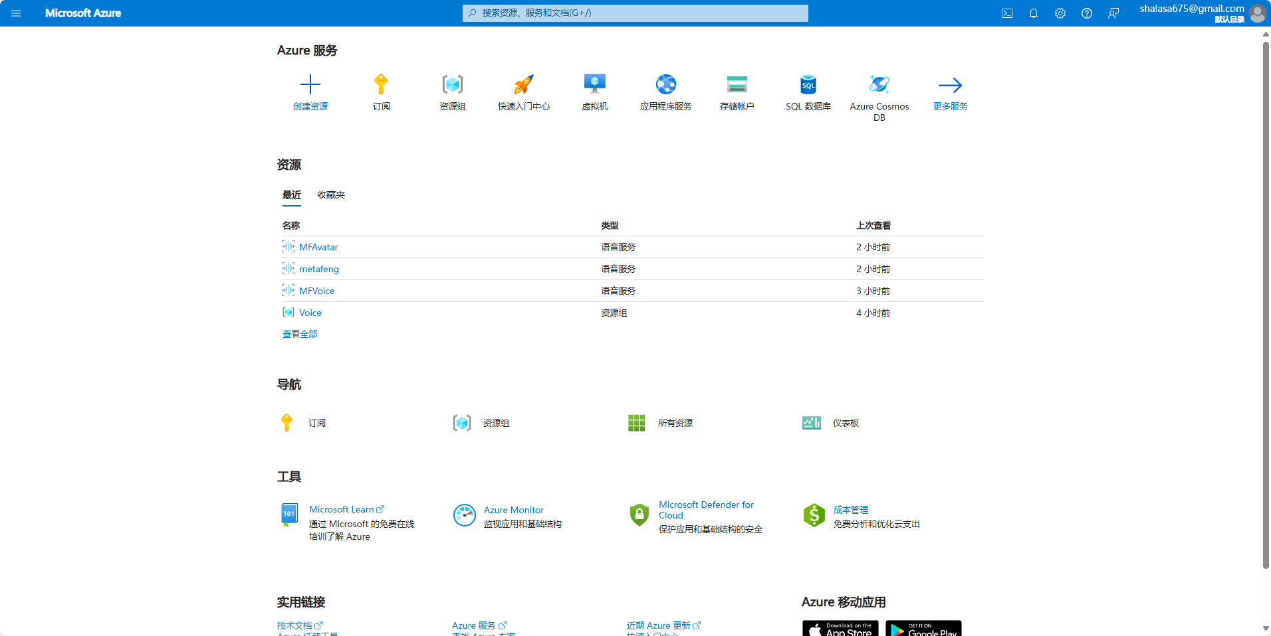This screenshot has height=636, width=1271.
Task: Click the Microsoft Learn 101 icon
Action: [x=289, y=515]
